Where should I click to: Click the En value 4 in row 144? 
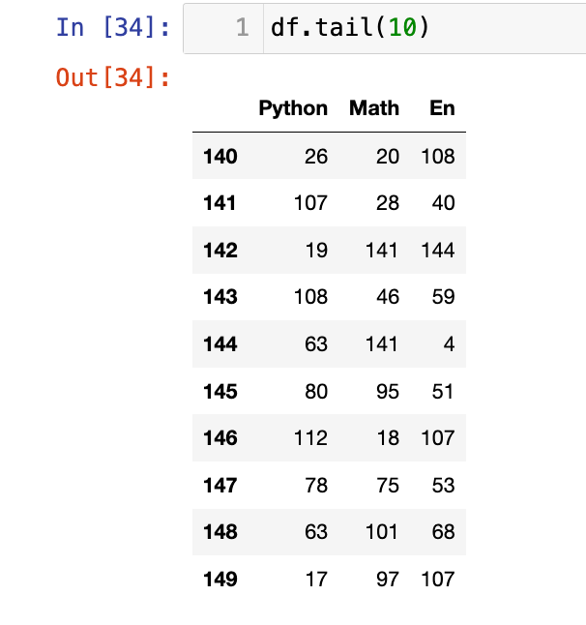coord(449,344)
